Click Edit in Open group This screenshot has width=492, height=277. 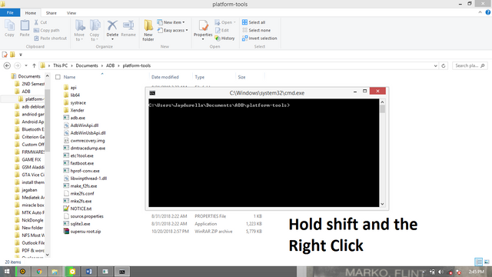(x=222, y=30)
